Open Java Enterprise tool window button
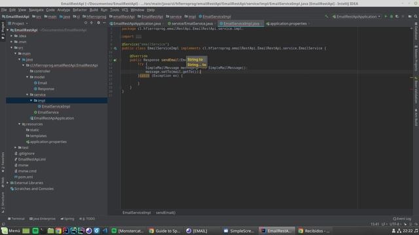The height and width of the screenshot is (235, 419). (43, 219)
